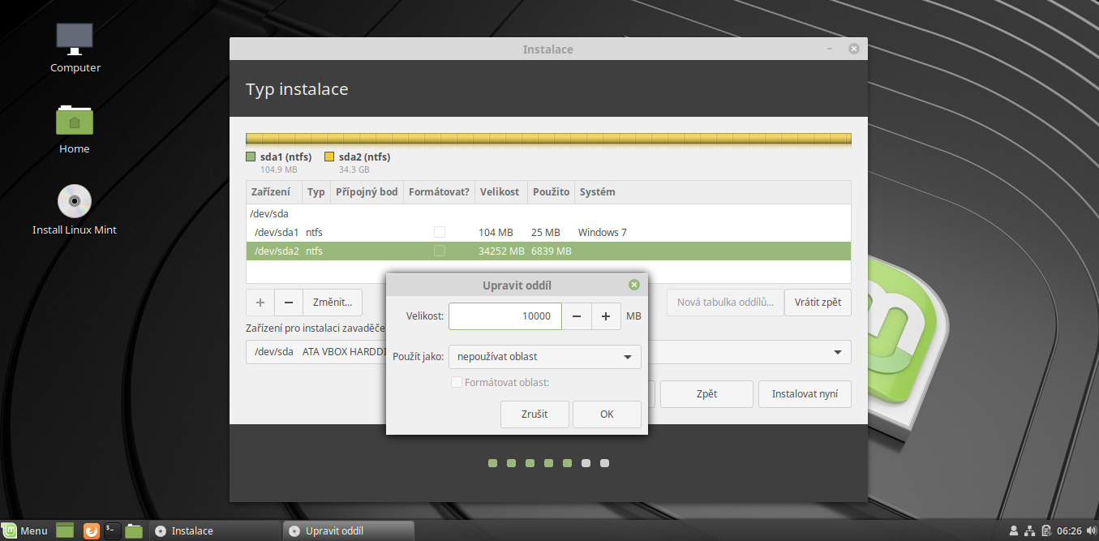Cancel with Zrušit button

pos(534,414)
